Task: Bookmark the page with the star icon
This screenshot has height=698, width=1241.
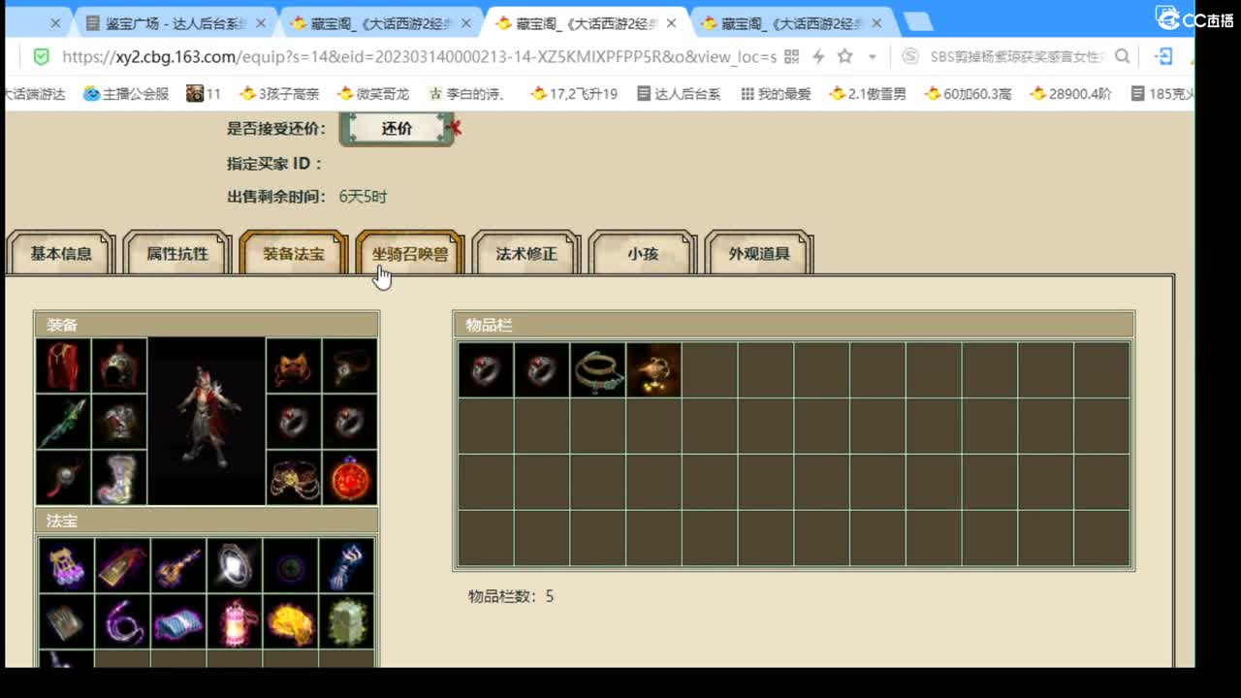Action: click(x=844, y=56)
